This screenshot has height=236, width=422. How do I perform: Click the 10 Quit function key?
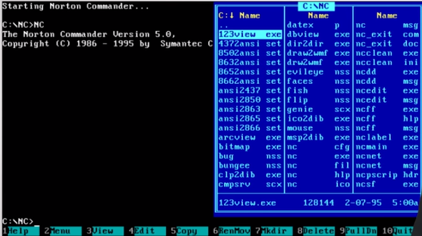(398, 231)
